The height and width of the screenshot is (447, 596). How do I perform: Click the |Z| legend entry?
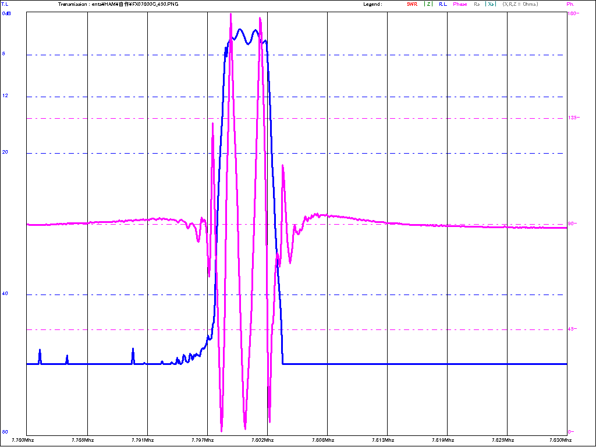click(x=428, y=4)
